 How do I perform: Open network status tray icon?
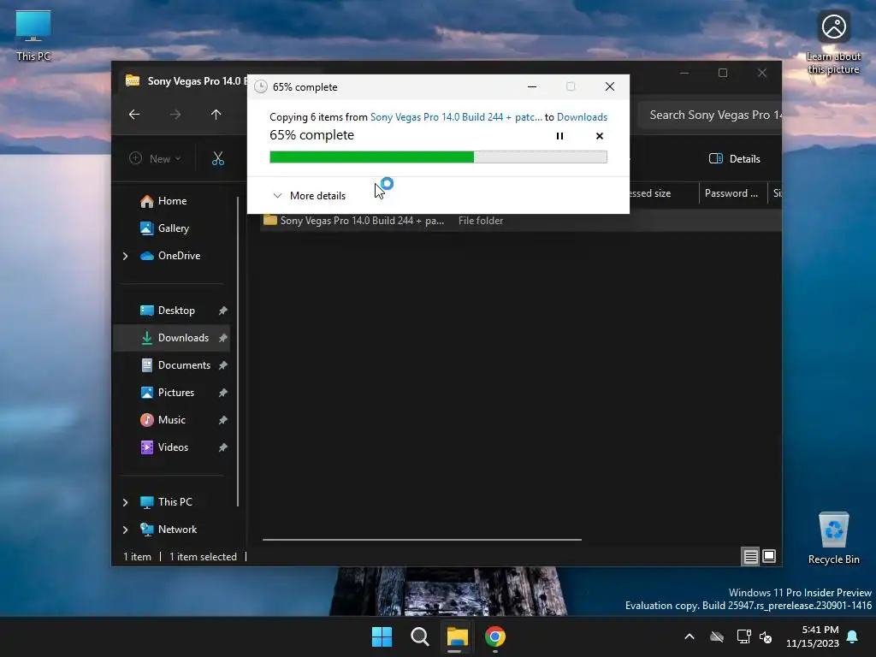coord(743,636)
